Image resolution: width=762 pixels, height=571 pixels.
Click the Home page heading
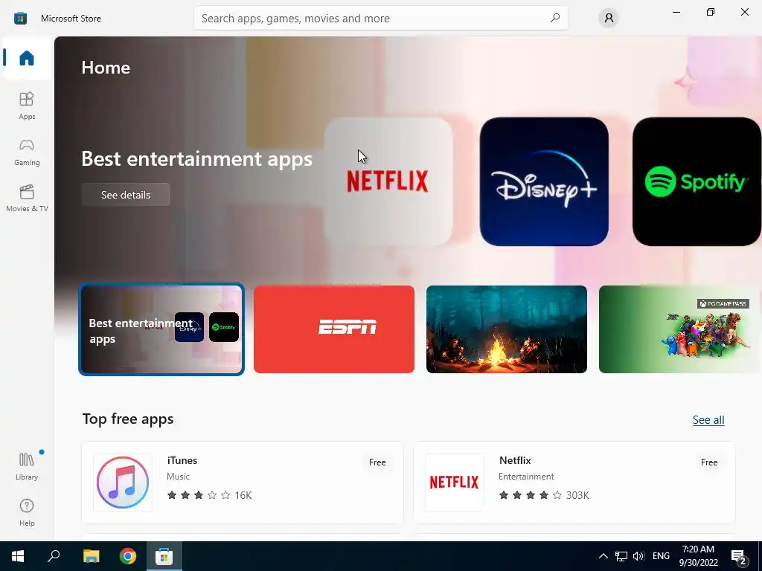(x=106, y=68)
